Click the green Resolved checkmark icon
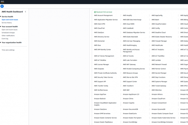Screen dimensions: 188x125 pos(95,12)
